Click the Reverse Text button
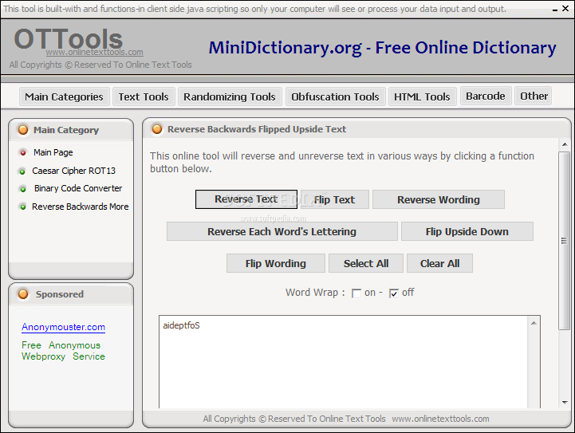575x433 pixels. [246, 199]
